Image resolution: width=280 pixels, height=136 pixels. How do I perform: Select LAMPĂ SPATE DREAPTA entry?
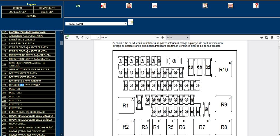32,40
